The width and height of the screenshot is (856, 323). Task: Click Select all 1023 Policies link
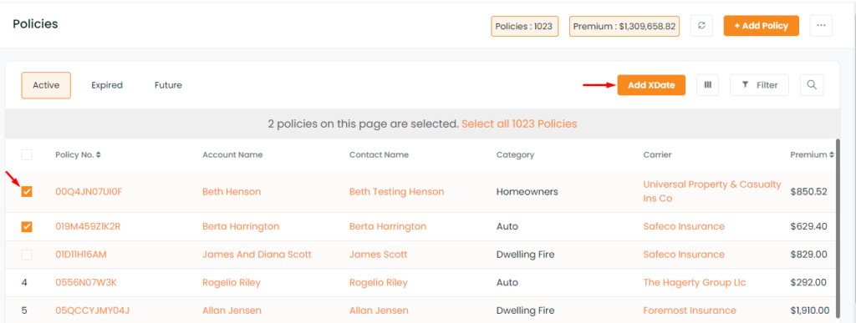click(x=519, y=124)
